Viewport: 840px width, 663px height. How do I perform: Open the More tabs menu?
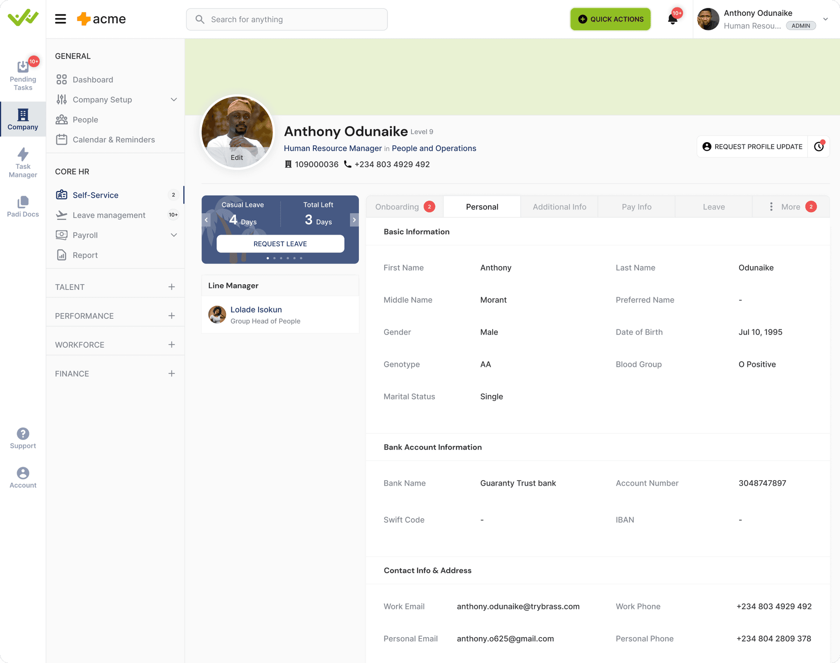[x=791, y=206]
